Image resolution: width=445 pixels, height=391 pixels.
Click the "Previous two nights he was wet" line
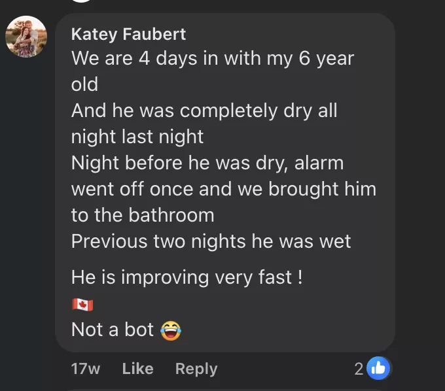click(211, 241)
